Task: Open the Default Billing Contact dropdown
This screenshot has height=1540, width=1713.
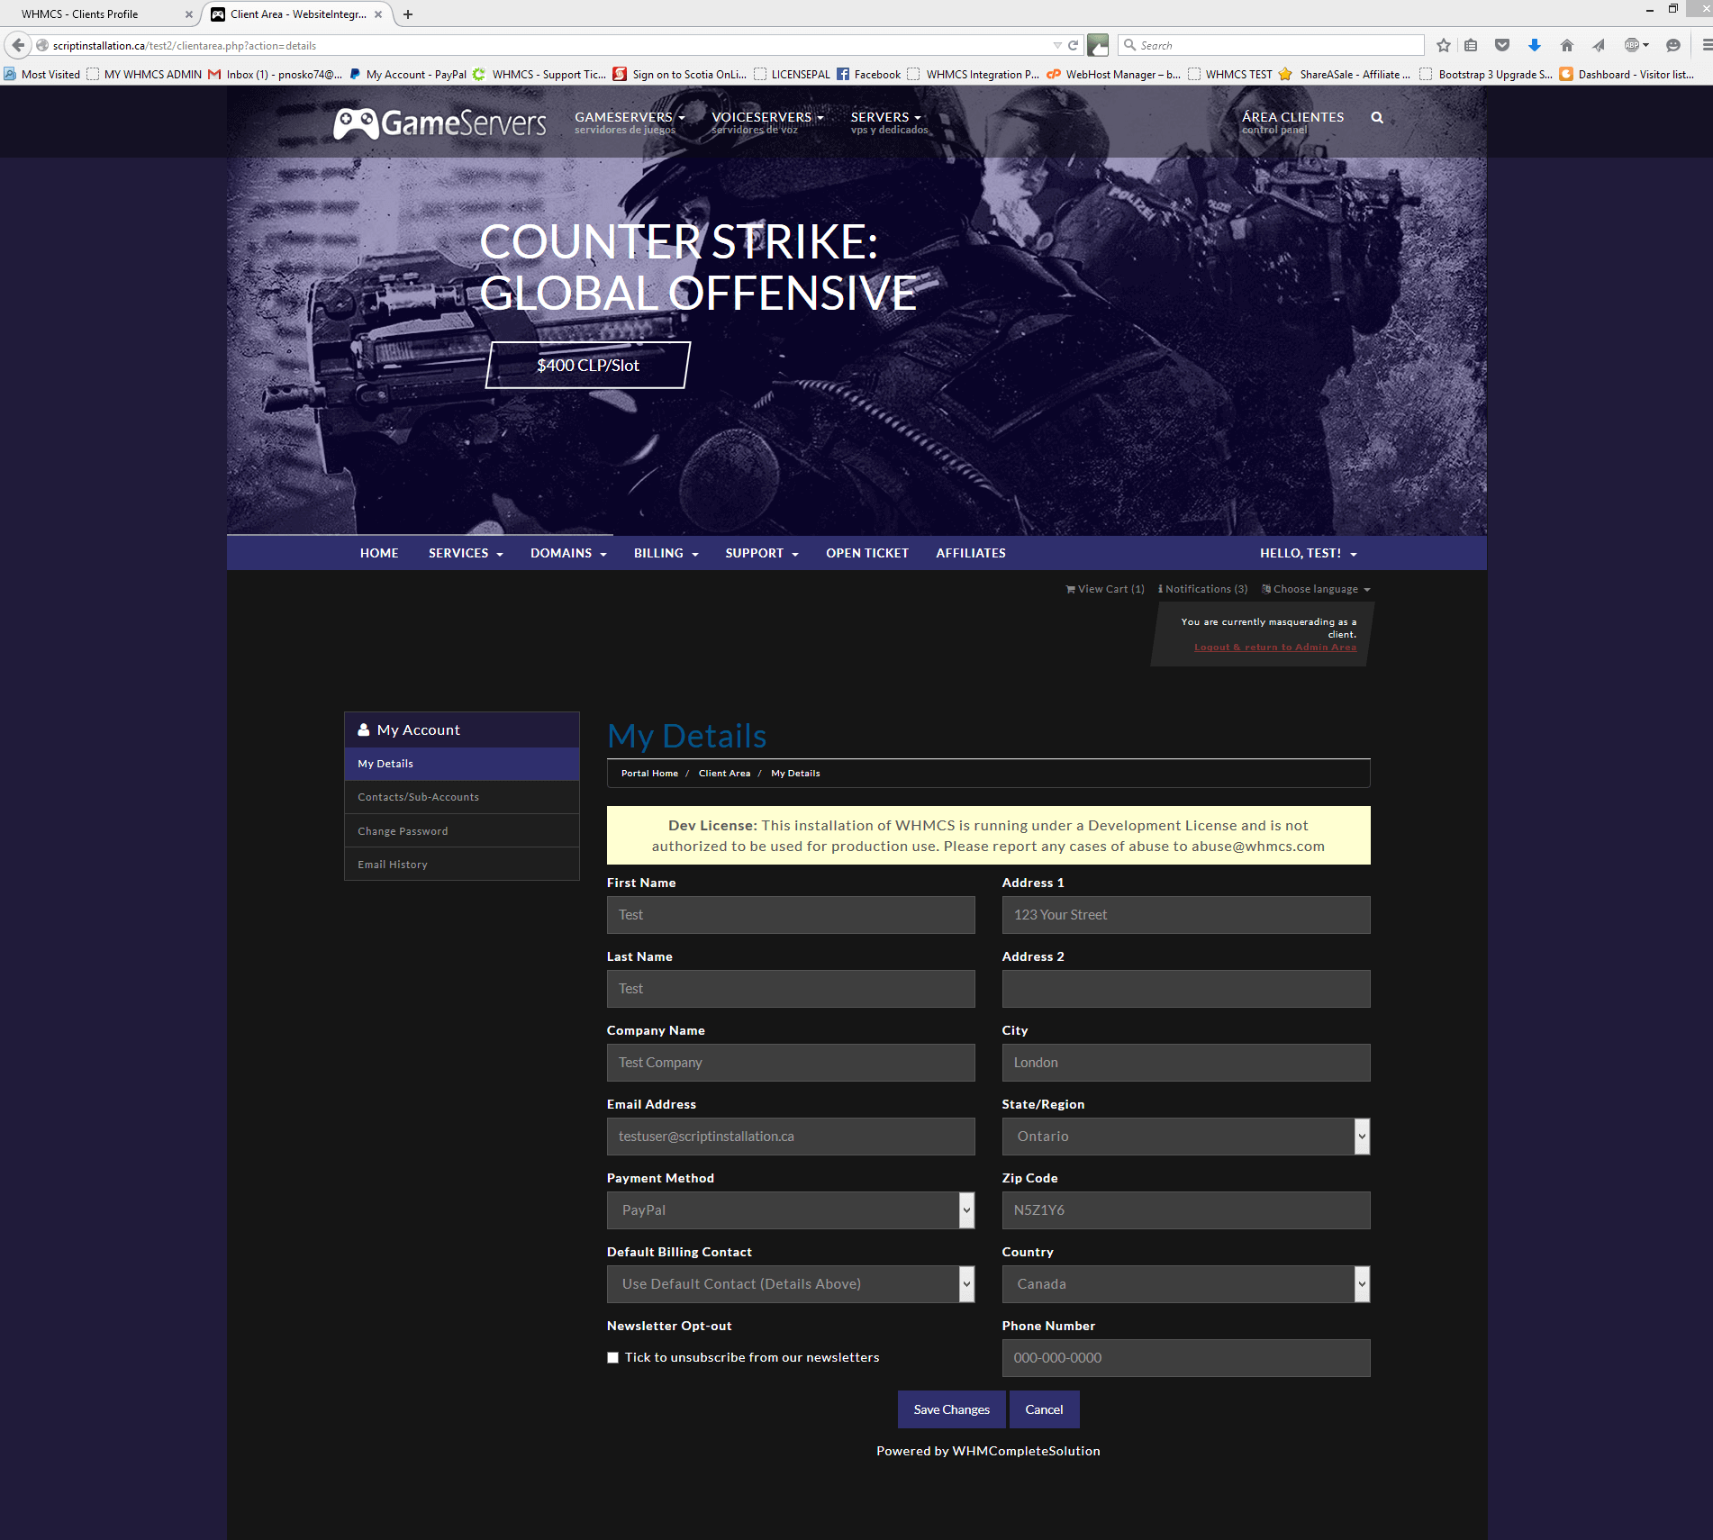Action: tap(791, 1284)
